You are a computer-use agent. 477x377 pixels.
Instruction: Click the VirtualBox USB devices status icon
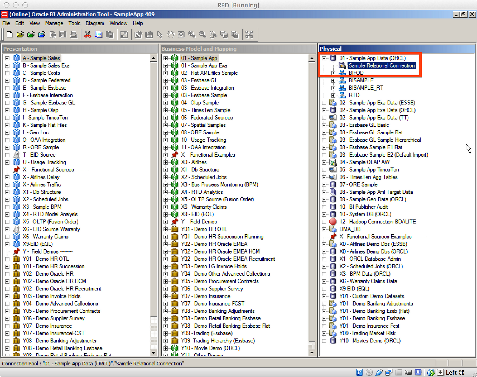pos(379,372)
